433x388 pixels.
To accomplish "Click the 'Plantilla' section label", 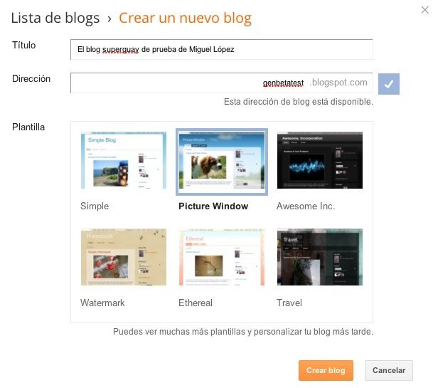I will click(x=28, y=127).
